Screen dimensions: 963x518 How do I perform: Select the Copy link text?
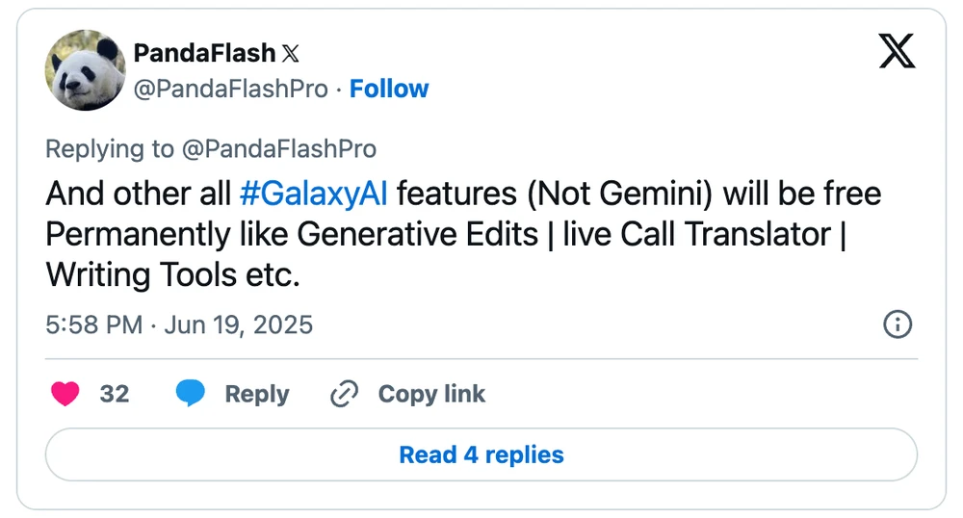pos(431,394)
